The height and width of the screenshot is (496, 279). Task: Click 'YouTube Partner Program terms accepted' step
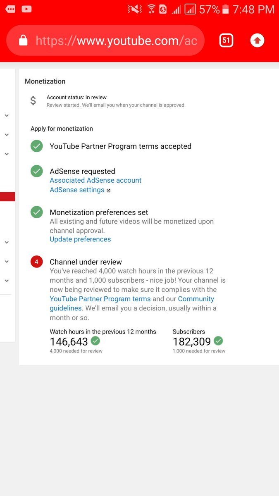pos(120,146)
